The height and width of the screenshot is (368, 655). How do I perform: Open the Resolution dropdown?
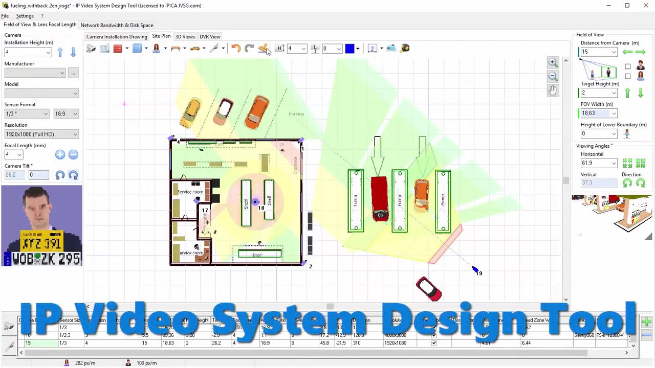coord(75,134)
